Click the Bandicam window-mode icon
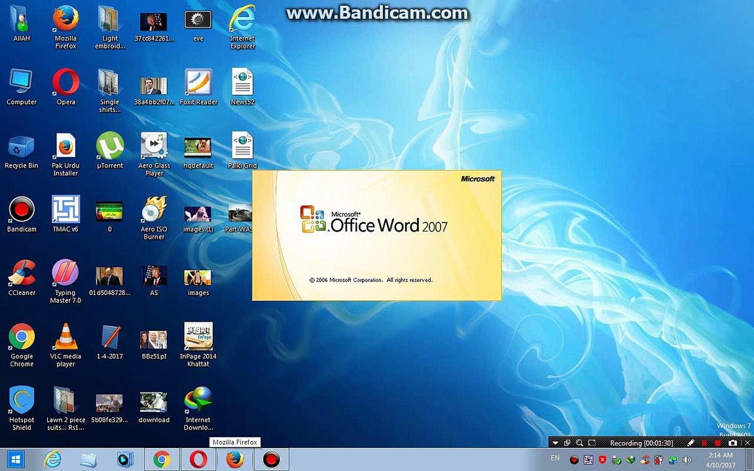The height and width of the screenshot is (471, 754). point(567,443)
